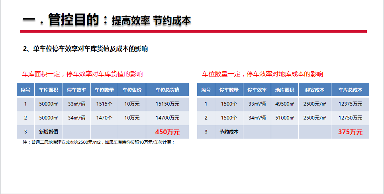Select 停车效率 header beside 车库面积
Viewport: 384px width, 194px height.
[76, 90]
